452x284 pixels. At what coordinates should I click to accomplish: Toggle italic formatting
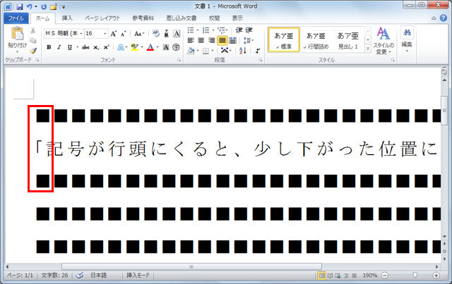[x=59, y=47]
